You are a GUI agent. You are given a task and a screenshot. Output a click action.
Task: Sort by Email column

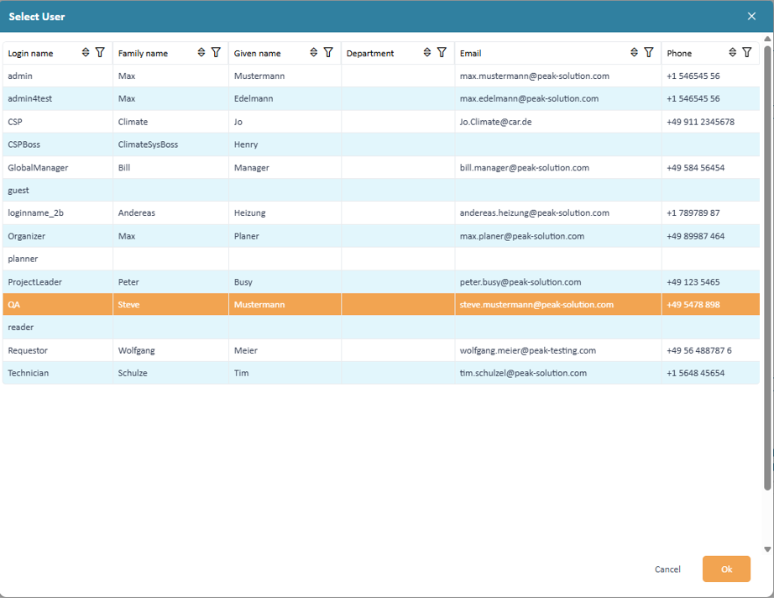click(635, 52)
